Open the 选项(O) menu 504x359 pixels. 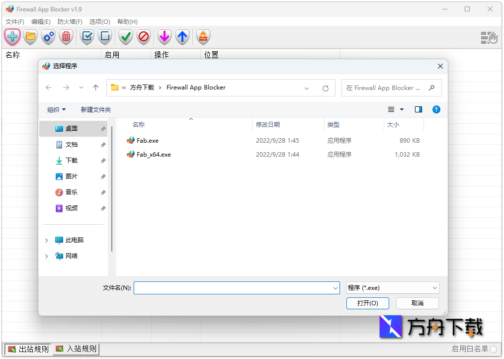99,21
